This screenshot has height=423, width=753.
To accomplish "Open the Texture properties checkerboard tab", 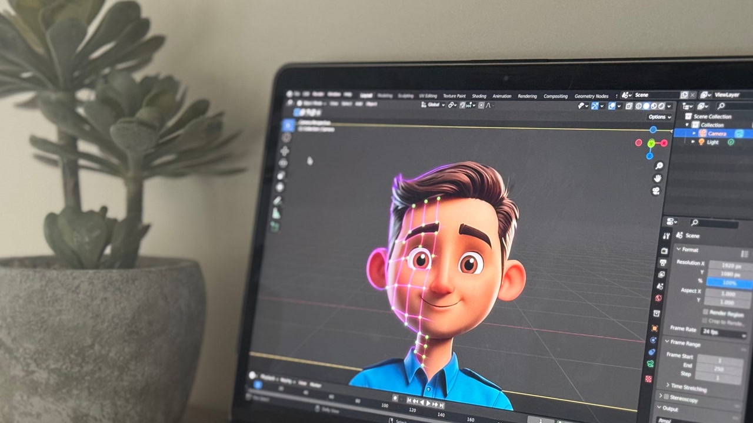I will pyautogui.click(x=649, y=379).
